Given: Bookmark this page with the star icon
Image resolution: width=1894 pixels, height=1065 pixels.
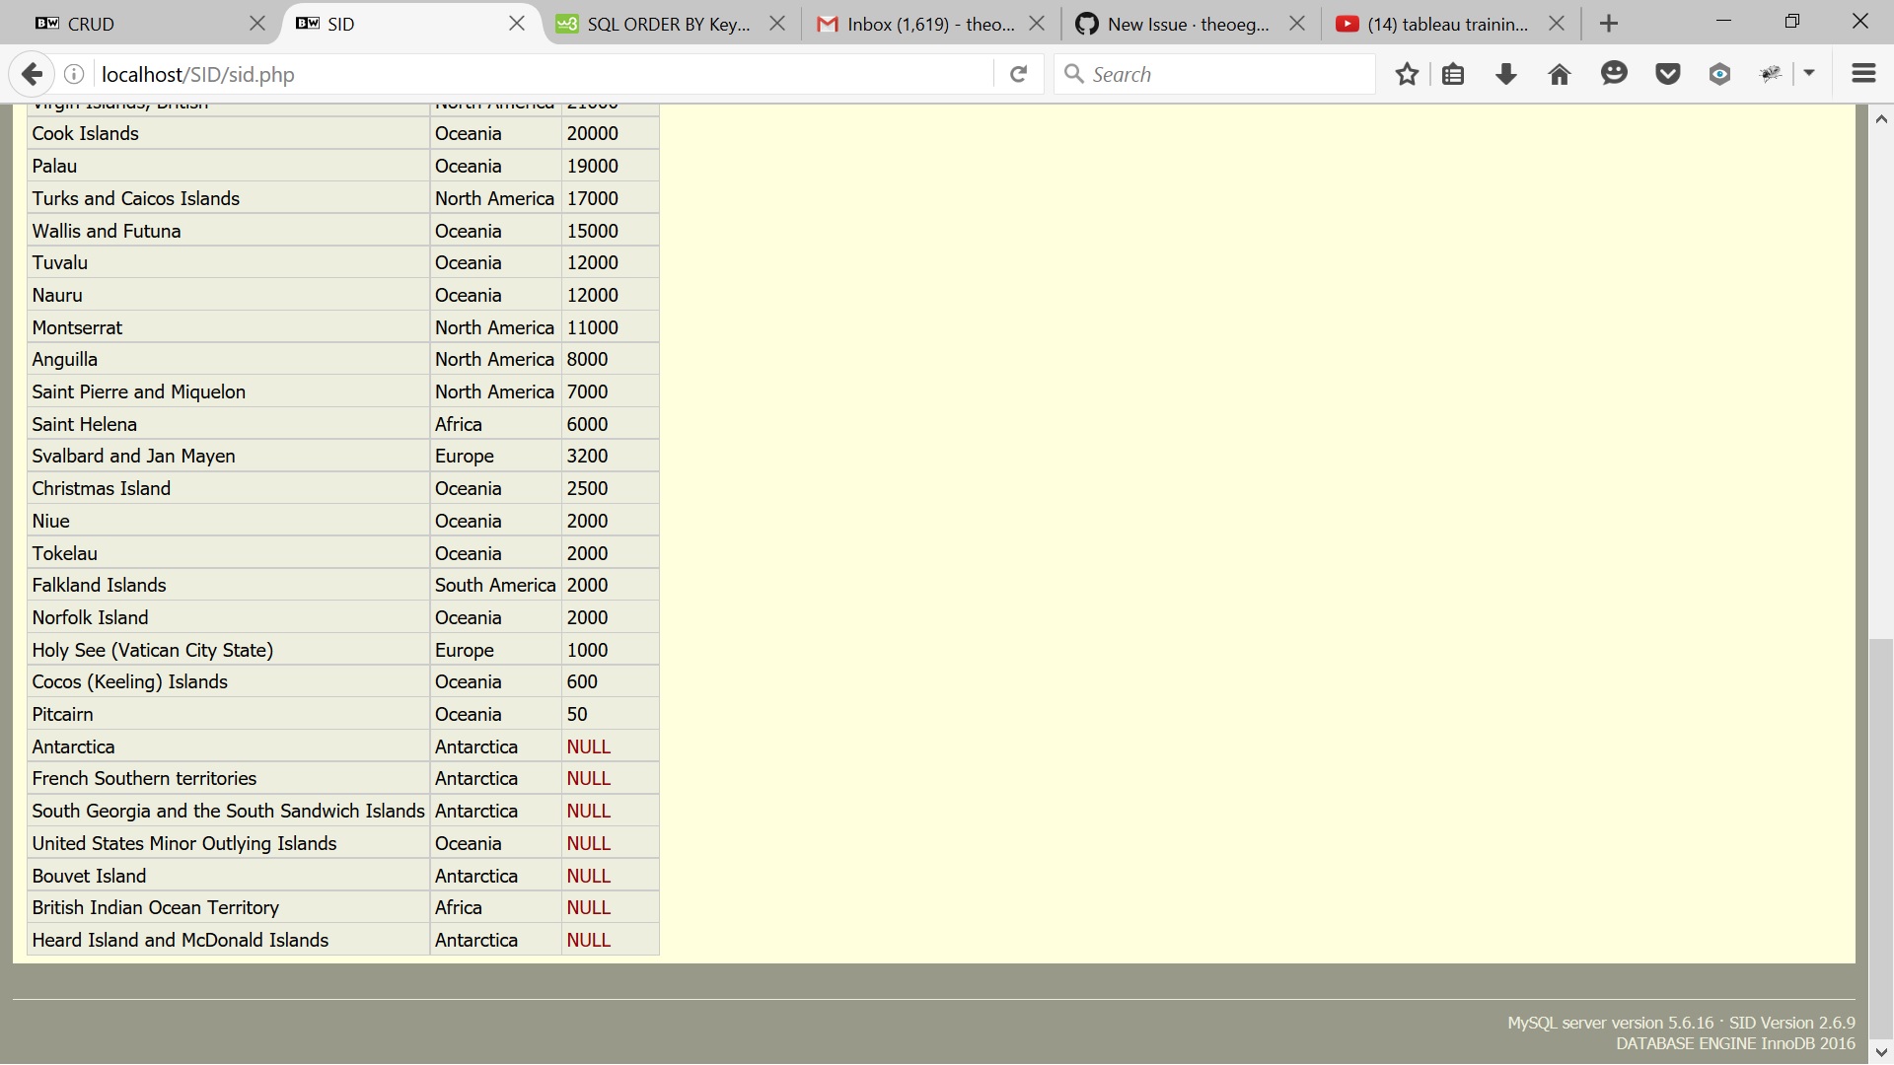Looking at the screenshot, I should (1407, 74).
